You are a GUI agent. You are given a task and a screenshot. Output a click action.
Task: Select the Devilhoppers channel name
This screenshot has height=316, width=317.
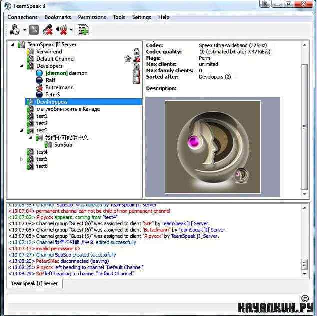click(x=52, y=102)
